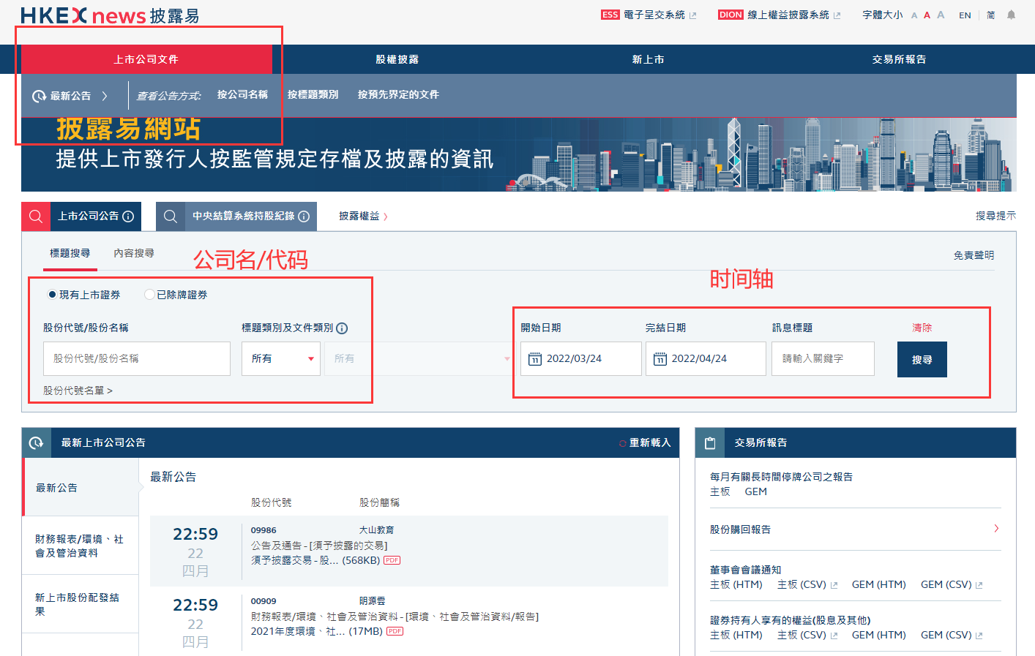This screenshot has width=1035, height=656.
Task: Open the disabled 所有 document type dropdown
Action: [x=419, y=358]
